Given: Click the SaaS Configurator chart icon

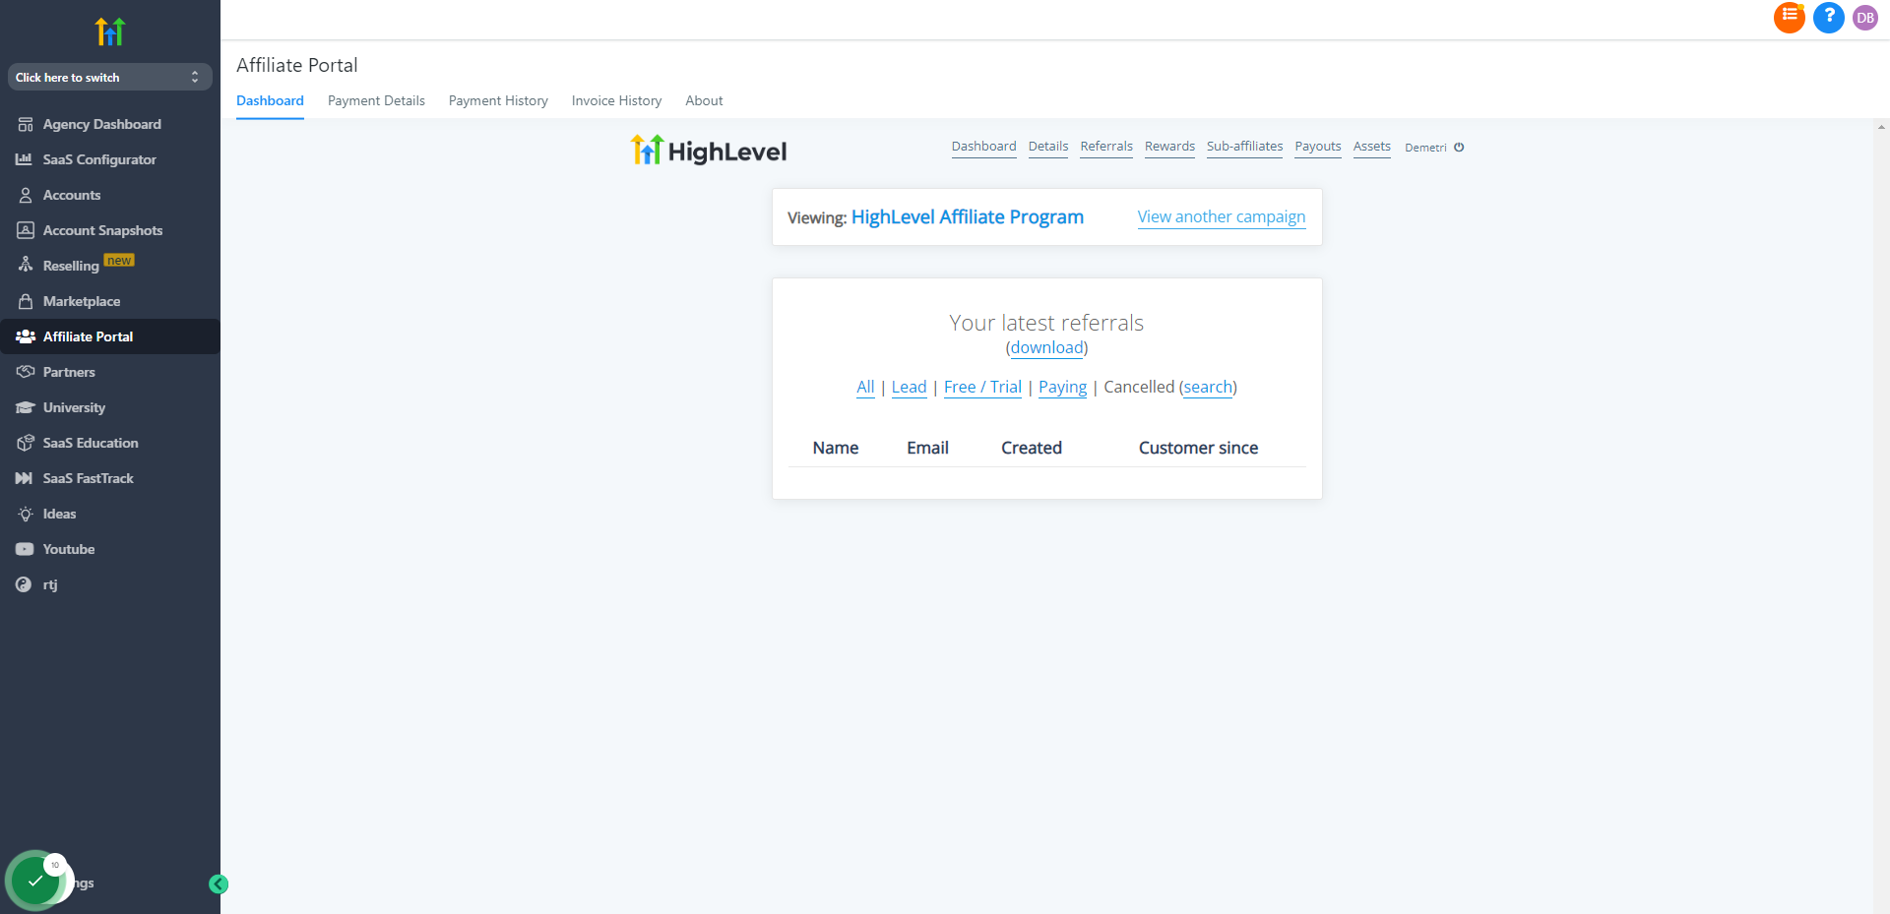Looking at the screenshot, I should point(24,159).
